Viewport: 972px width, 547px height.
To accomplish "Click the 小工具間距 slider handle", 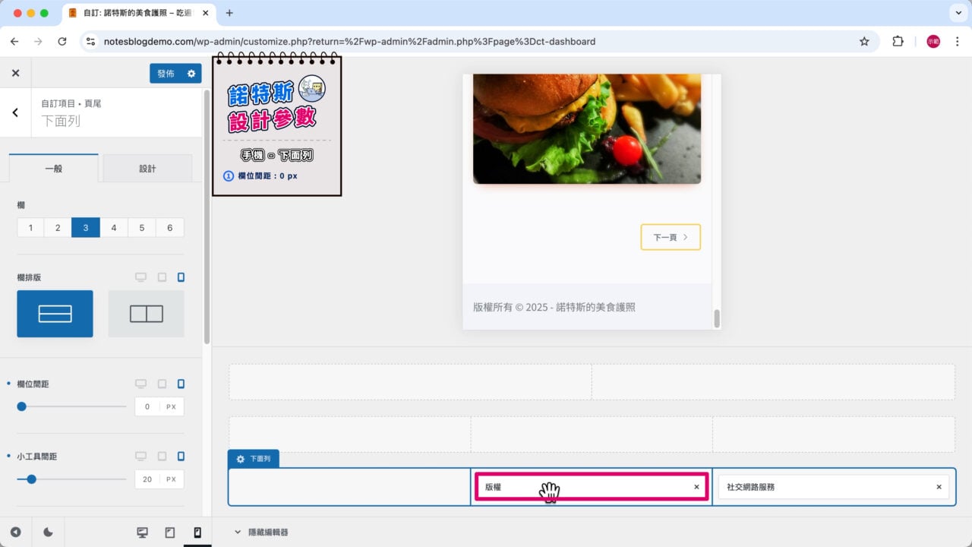I will click(x=31, y=479).
